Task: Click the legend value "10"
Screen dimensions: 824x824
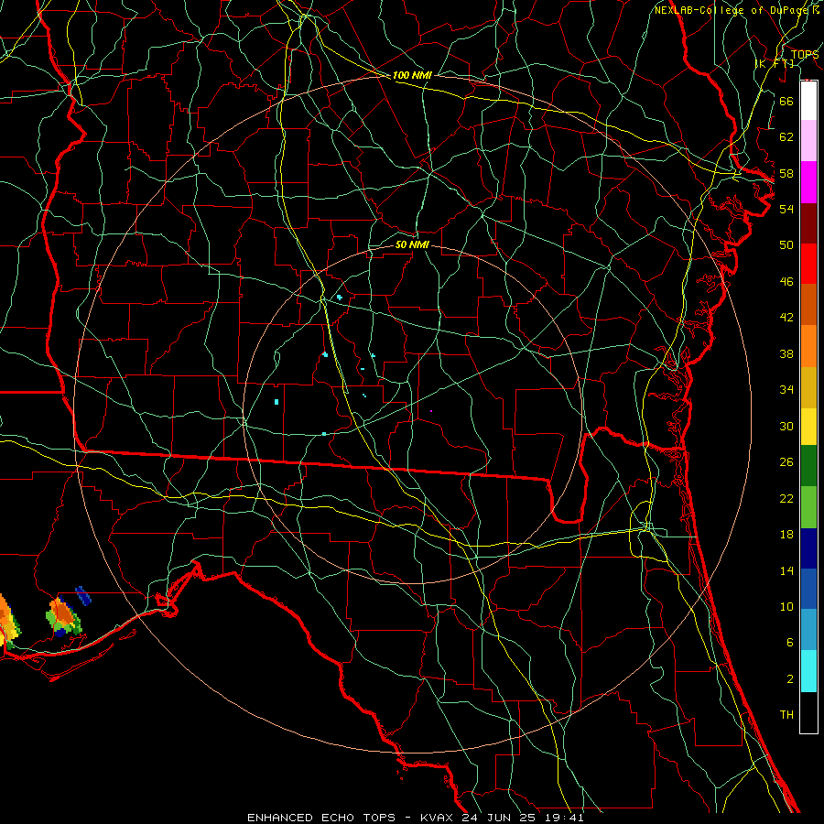Action: 786,606
